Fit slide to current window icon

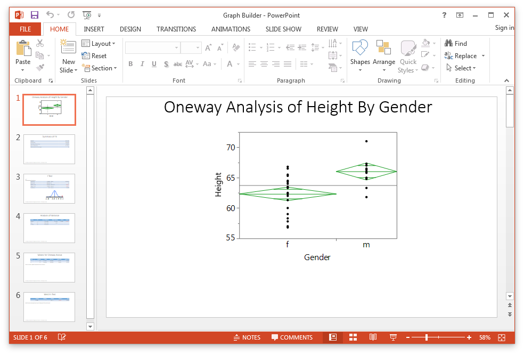click(x=501, y=337)
